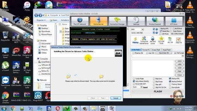The height and width of the screenshot is (111, 197).
Task: Open the BB5 platform dropdown
Action: tap(143, 30)
